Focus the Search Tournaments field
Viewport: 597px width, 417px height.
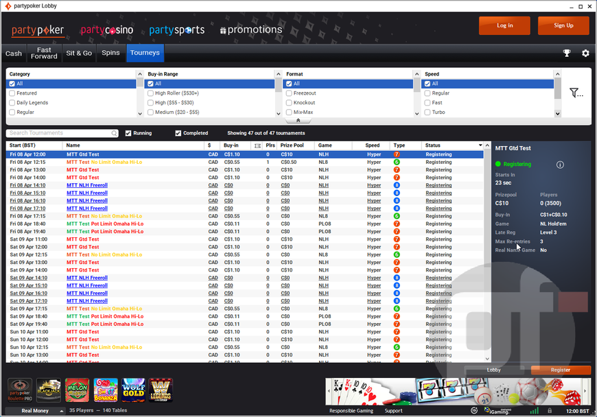(x=62, y=133)
